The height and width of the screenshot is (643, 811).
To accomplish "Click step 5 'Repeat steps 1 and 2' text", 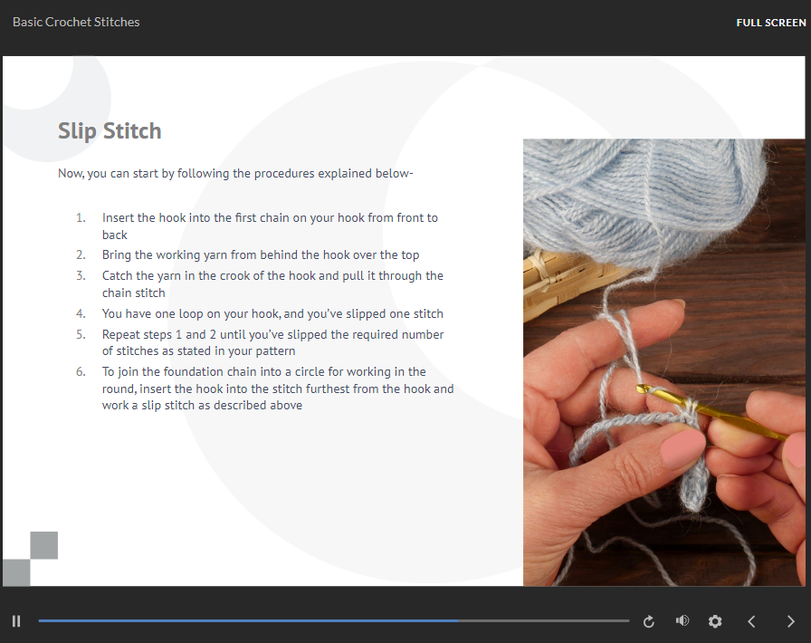I will click(x=272, y=342).
